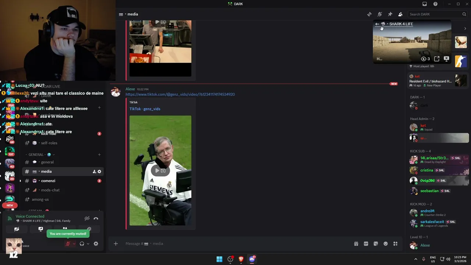Screen dimensions: 471x265
Task: Open media channel settings gear
Action: click(99, 172)
